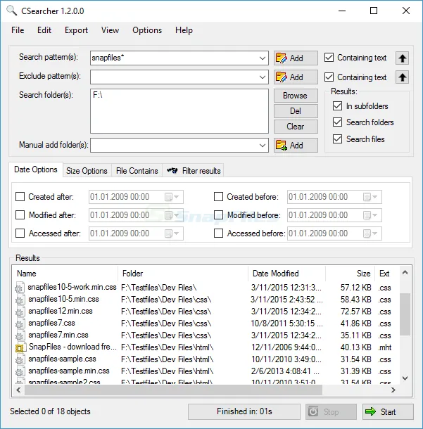The image size is (423, 429).
Task: Open the Edit menu
Action: point(44,30)
